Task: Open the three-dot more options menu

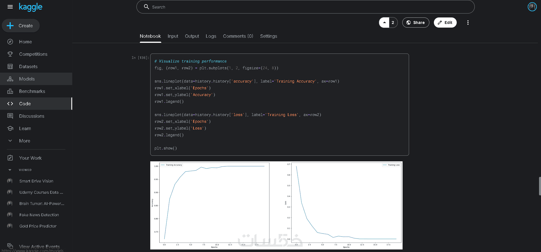Action: pos(468,23)
